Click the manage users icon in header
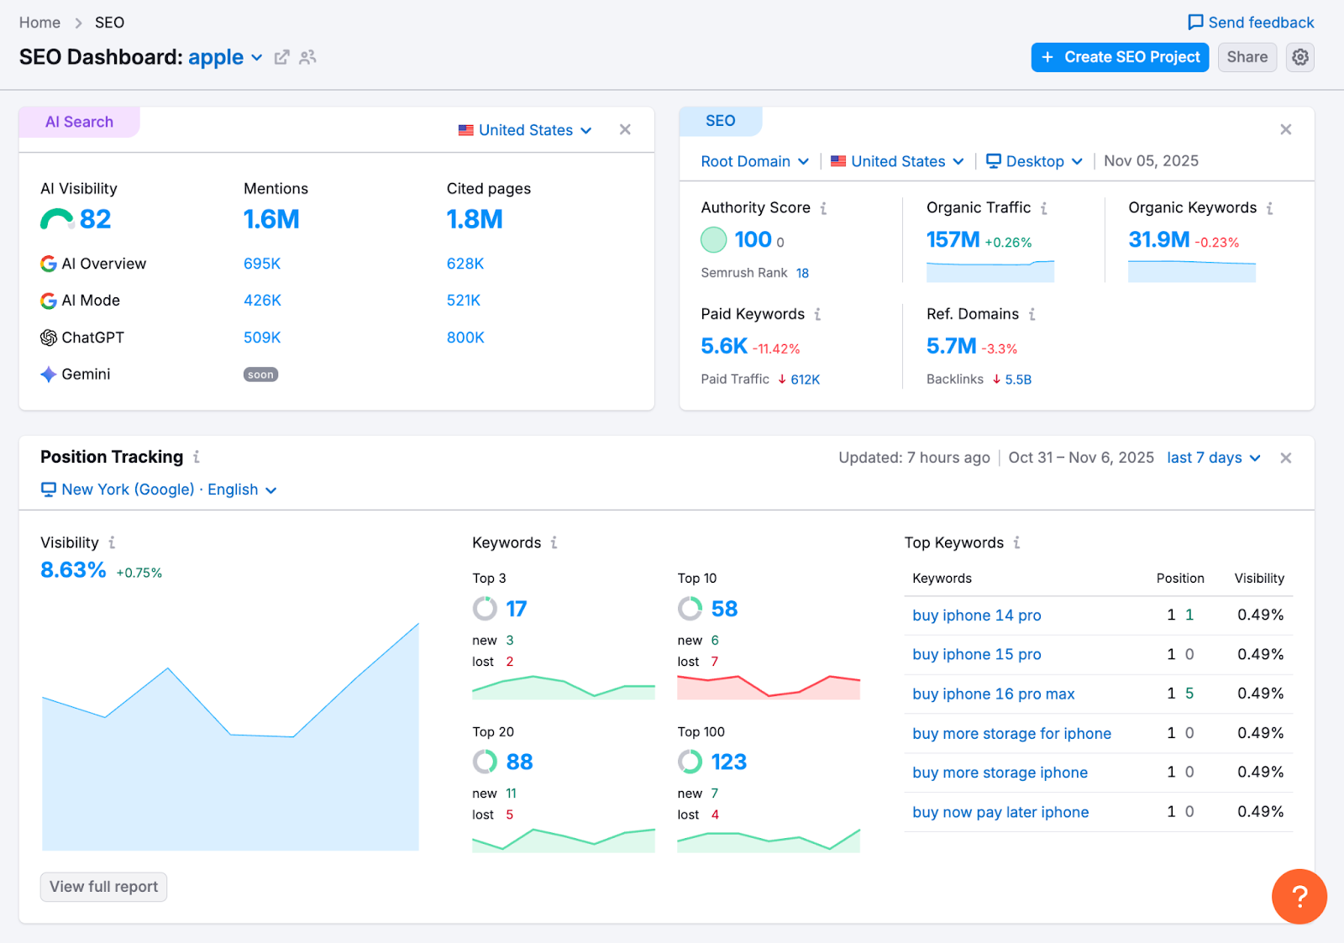This screenshot has height=943, width=1344. (307, 57)
